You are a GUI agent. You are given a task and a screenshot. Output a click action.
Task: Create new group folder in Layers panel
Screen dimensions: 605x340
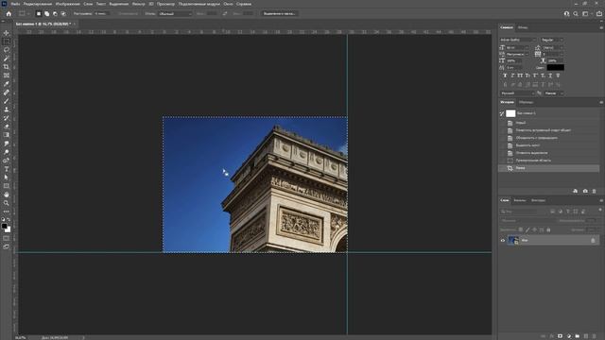pyautogui.click(x=578, y=336)
